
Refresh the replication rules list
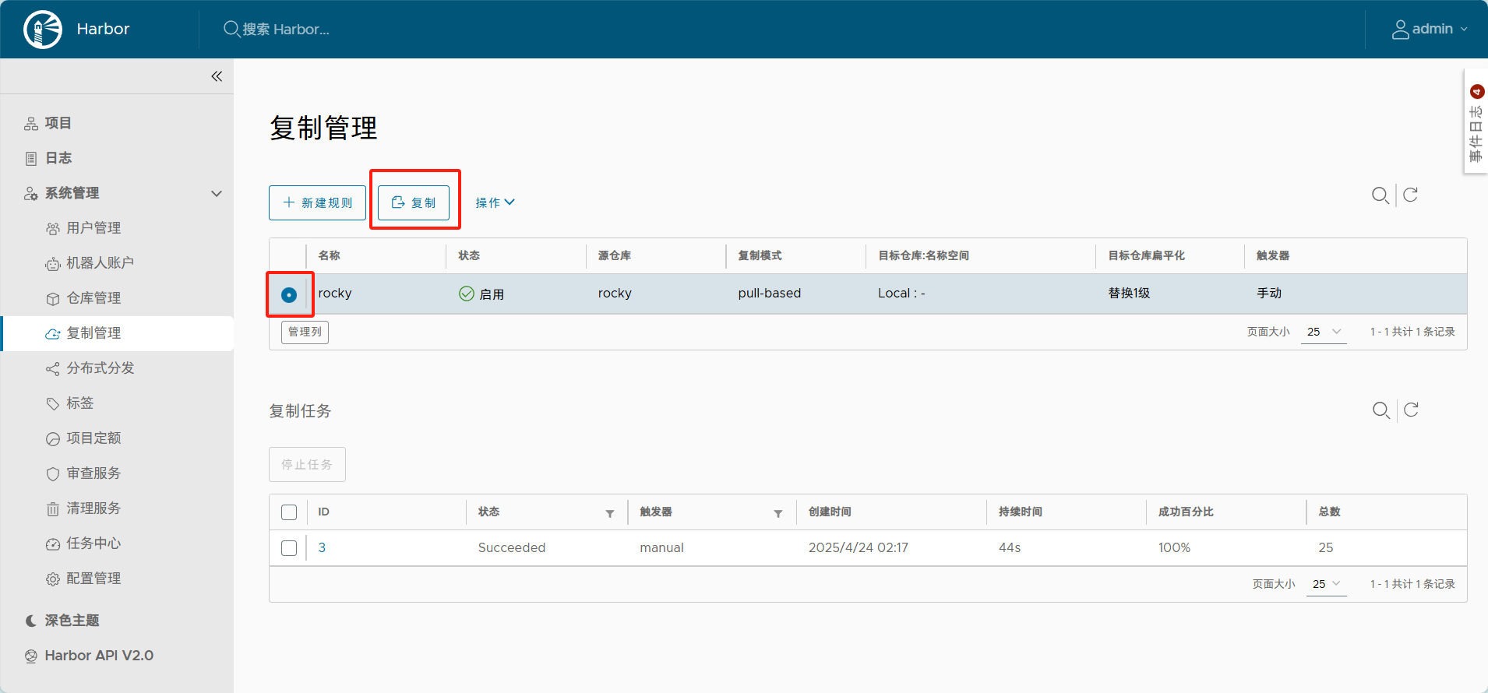1410,195
